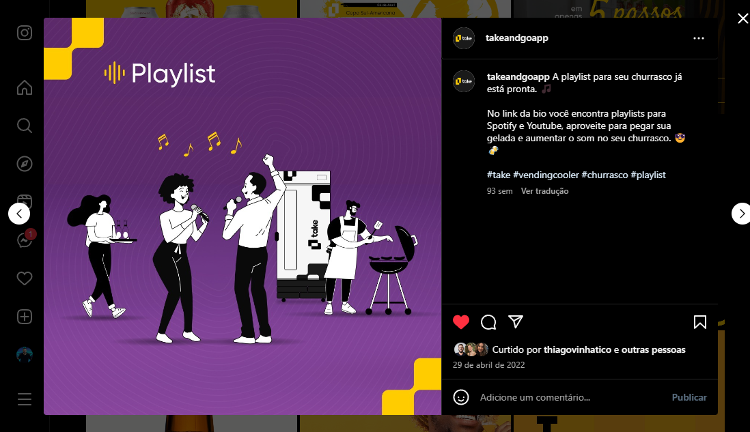Click the Adicione um comentário field
This screenshot has height=432, width=750.
pyautogui.click(x=572, y=398)
